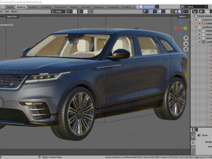Open the Animation workspace tab

(x=86, y=7)
